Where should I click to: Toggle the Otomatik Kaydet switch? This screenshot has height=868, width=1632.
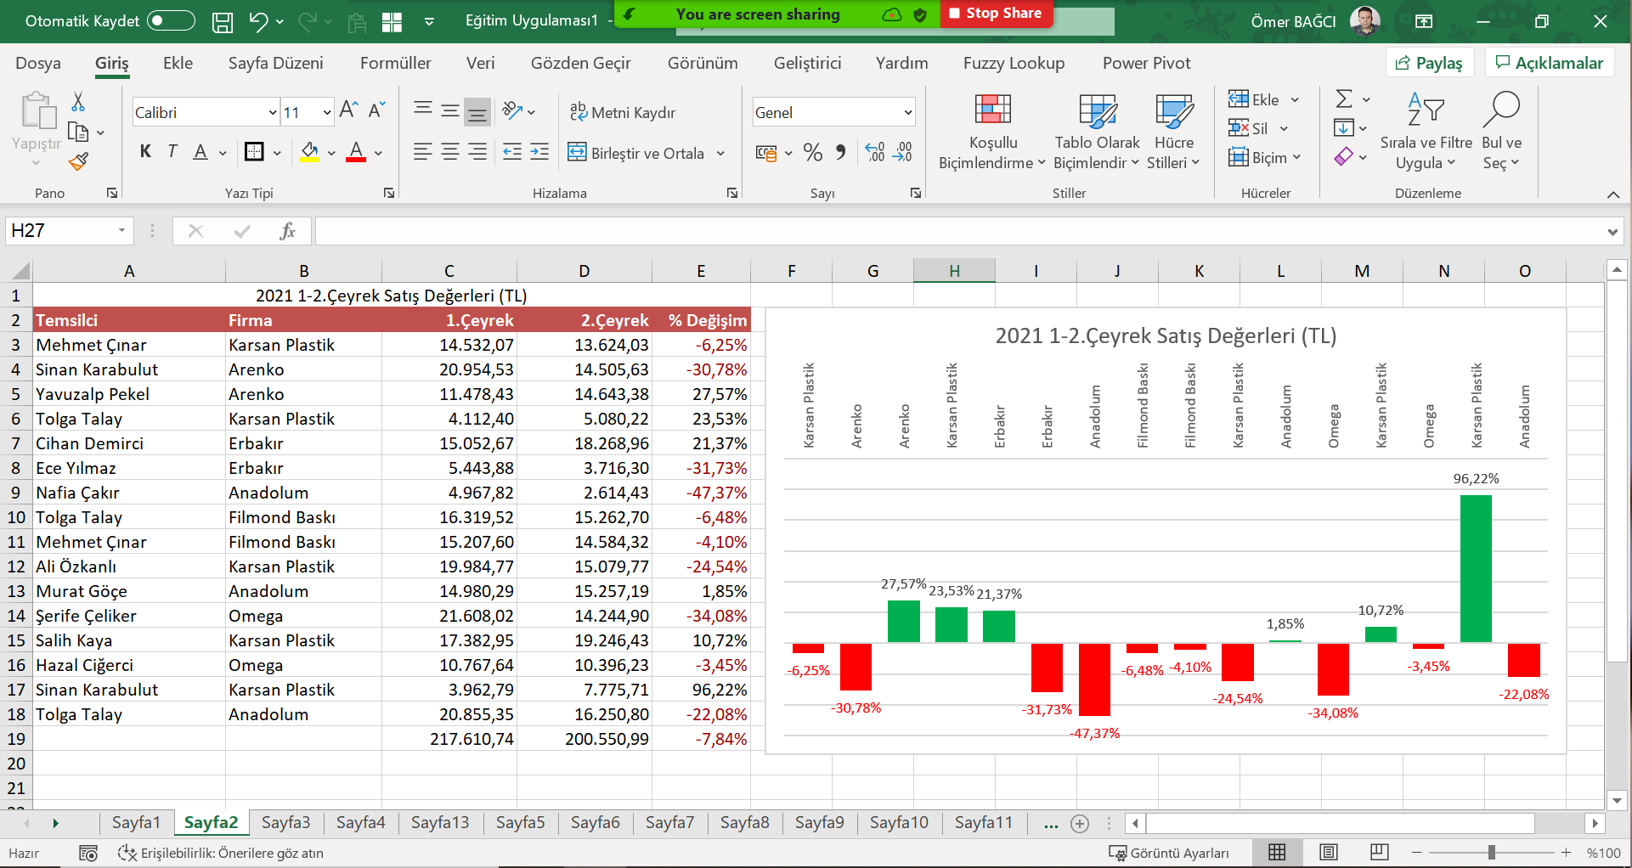170,21
